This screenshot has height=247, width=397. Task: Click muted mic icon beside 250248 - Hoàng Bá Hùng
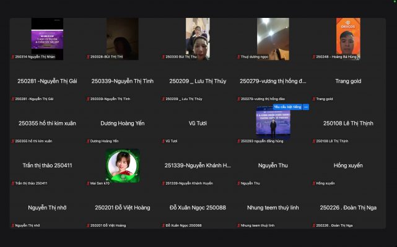click(313, 56)
